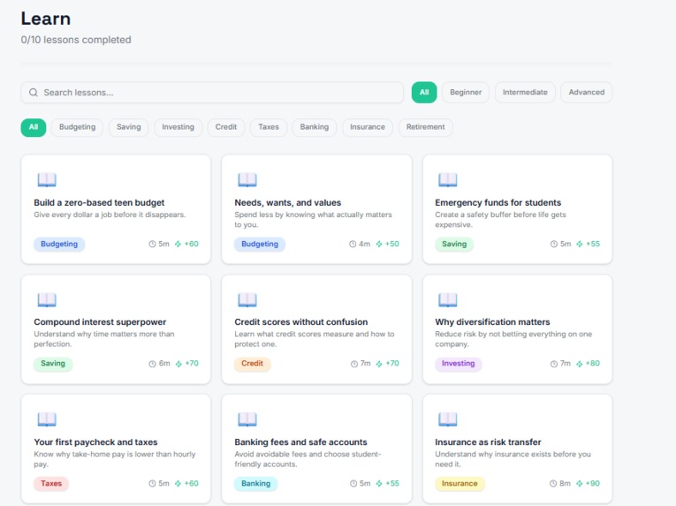676x506 pixels.
Task: Click Insurance tag on risk transfer card
Action: (460, 484)
